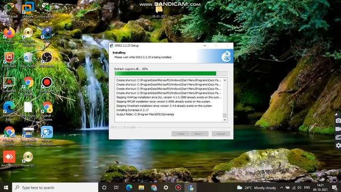The width and height of the screenshot is (341, 192).
Task: Click the installer log scrollbar thumb
Action: click(225, 115)
